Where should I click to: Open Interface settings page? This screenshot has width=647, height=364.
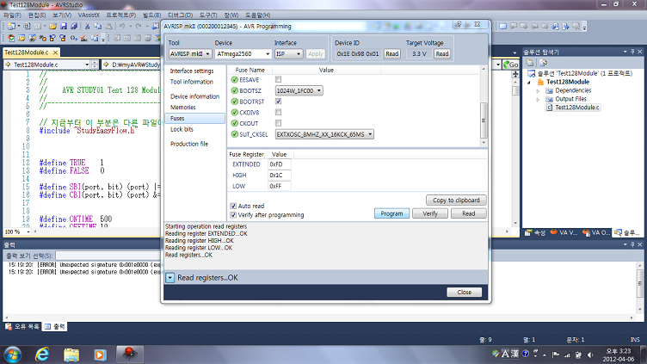point(192,71)
